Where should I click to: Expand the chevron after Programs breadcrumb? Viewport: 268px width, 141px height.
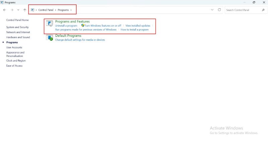click(71, 10)
